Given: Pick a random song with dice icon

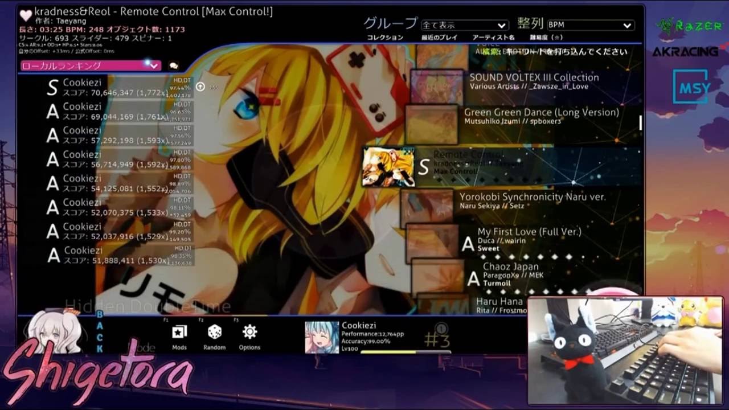Looking at the screenshot, I should click(214, 337).
